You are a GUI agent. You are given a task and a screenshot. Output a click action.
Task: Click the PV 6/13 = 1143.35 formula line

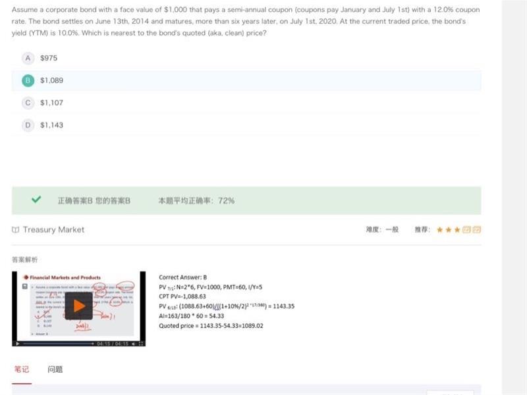point(227,306)
